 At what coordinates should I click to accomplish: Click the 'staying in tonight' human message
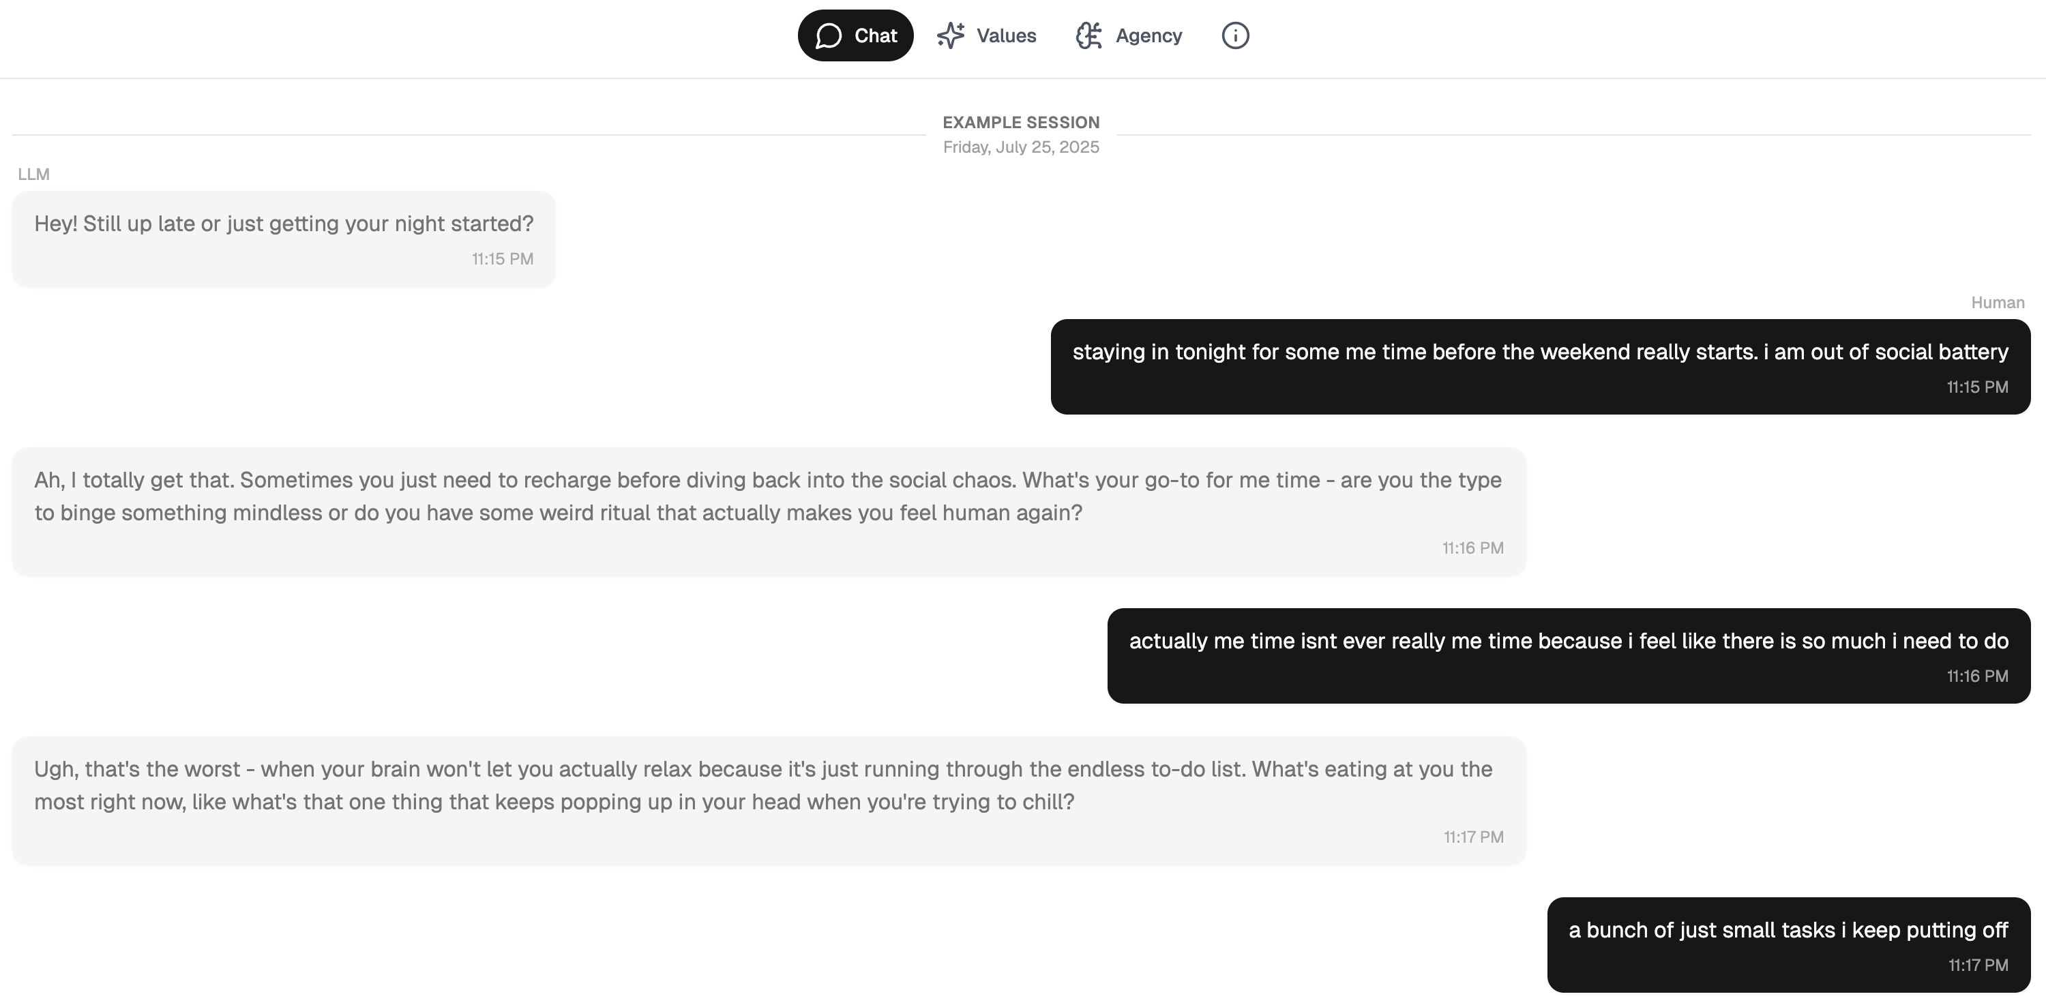click(x=1539, y=352)
